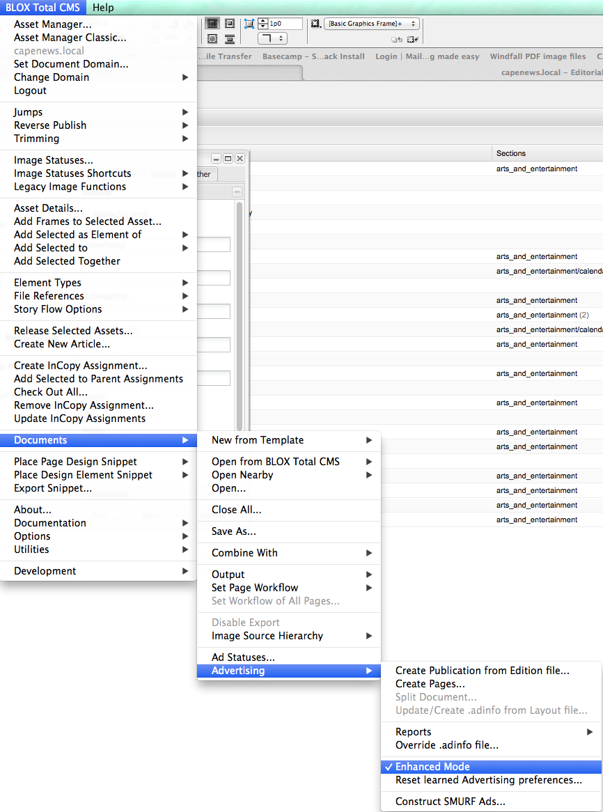Open the Options submenu
Image resolution: width=603 pixels, height=812 pixels.
98,536
